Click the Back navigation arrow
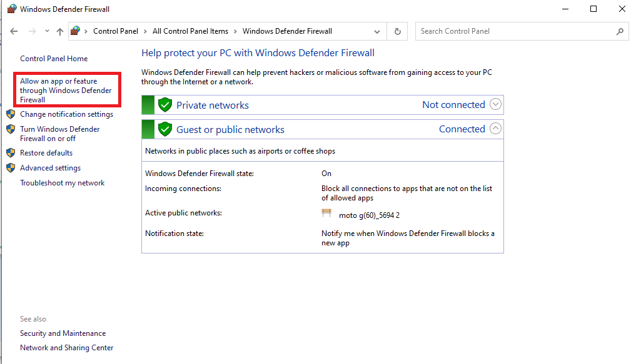 pos(14,31)
